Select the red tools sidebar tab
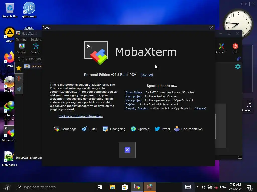Screen dimensions: 257x192 coord(19,78)
